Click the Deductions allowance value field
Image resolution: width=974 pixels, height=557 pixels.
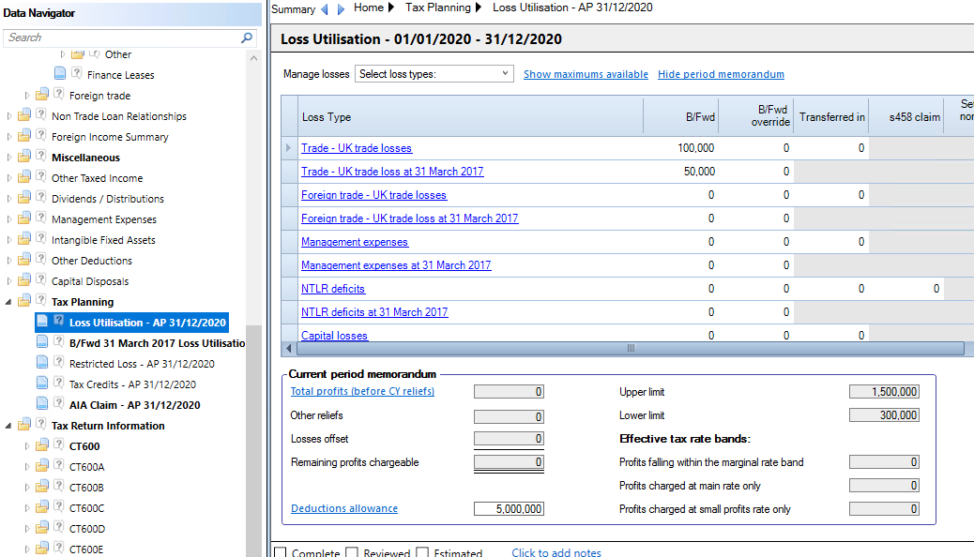pyautogui.click(x=509, y=508)
